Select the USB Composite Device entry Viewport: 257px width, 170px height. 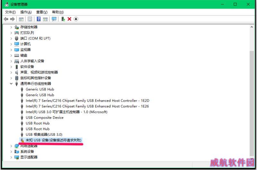point(44,118)
